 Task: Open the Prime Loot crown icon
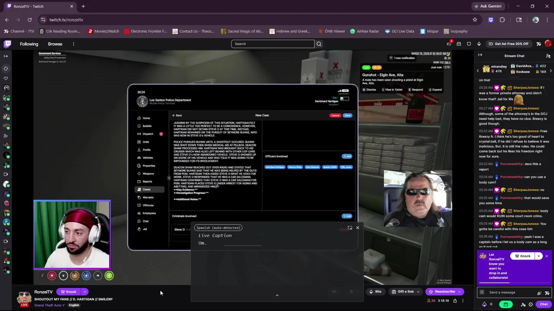pyautogui.click(x=449, y=44)
